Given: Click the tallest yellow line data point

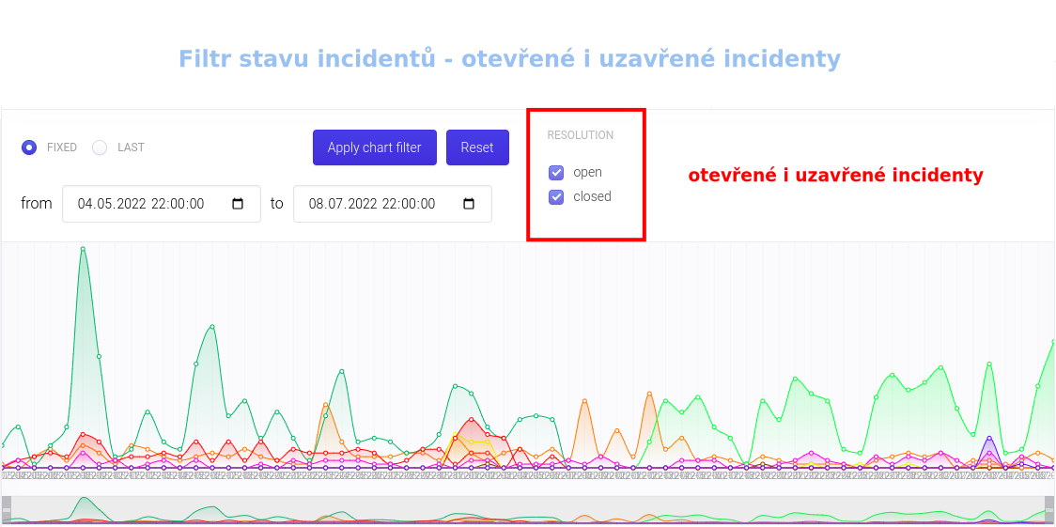Looking at the screenshot, I should [x=456, y=435].
